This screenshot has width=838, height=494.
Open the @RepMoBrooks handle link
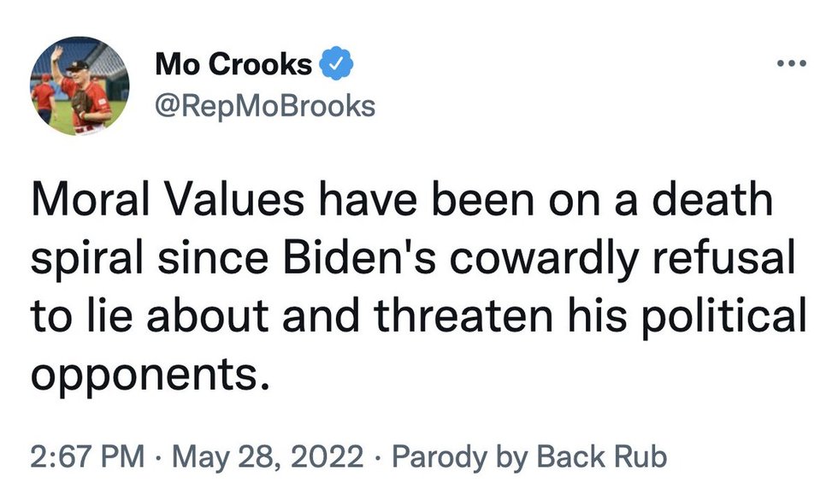click(x=264, y=106)
